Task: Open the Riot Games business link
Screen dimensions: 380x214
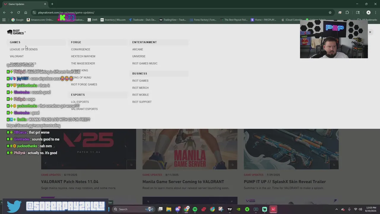Action: coord(140,81)
